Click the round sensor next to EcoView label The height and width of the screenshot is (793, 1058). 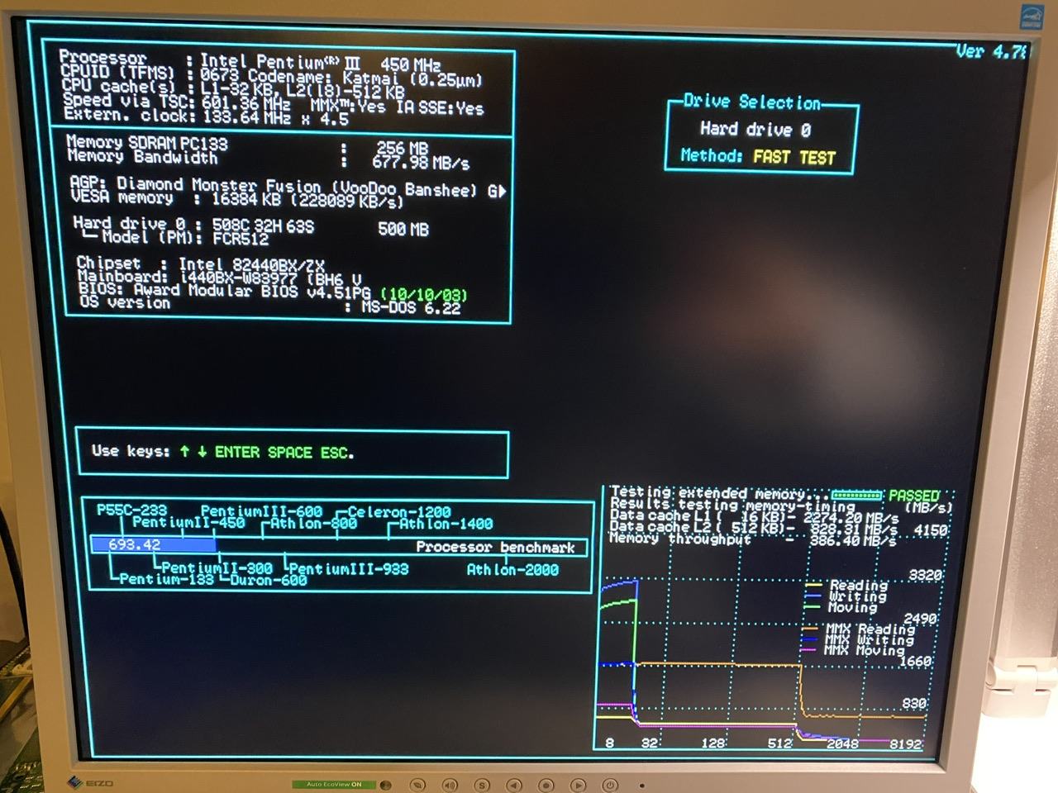click(385, 785)
